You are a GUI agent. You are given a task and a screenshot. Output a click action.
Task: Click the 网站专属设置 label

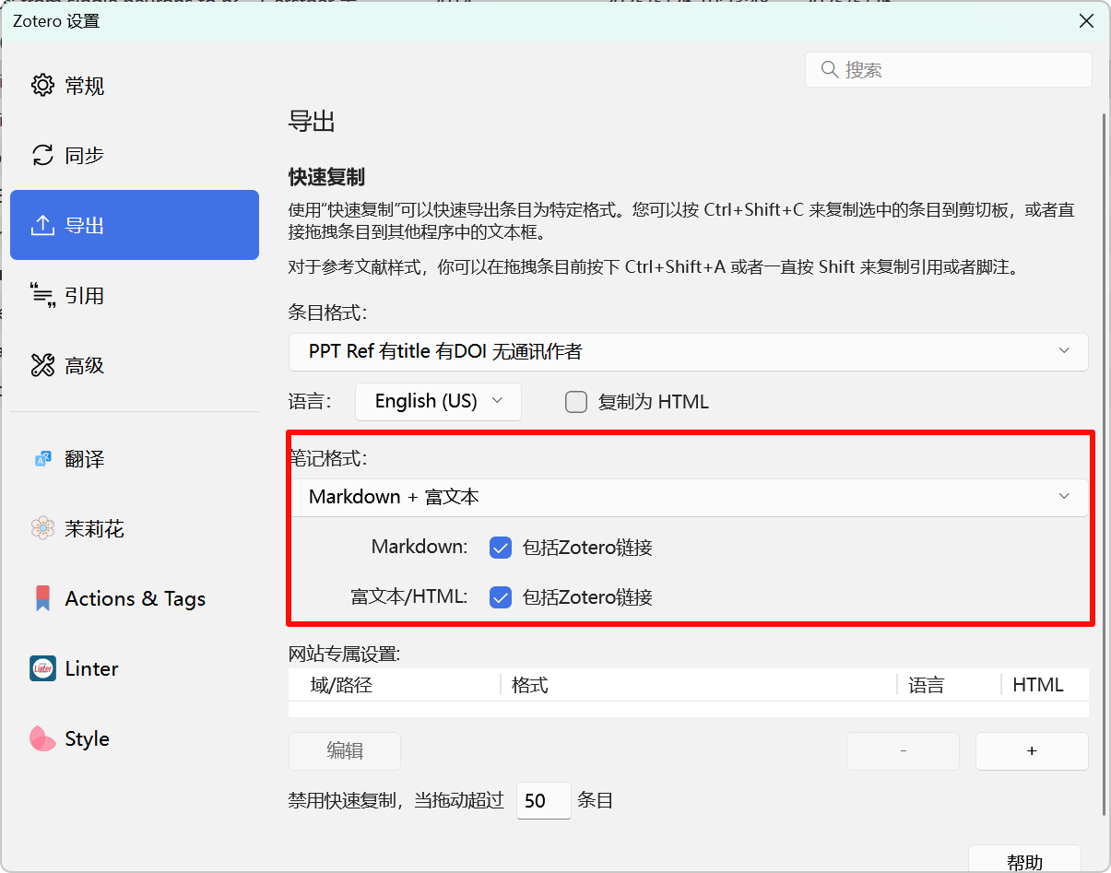[x=344, y=655]
